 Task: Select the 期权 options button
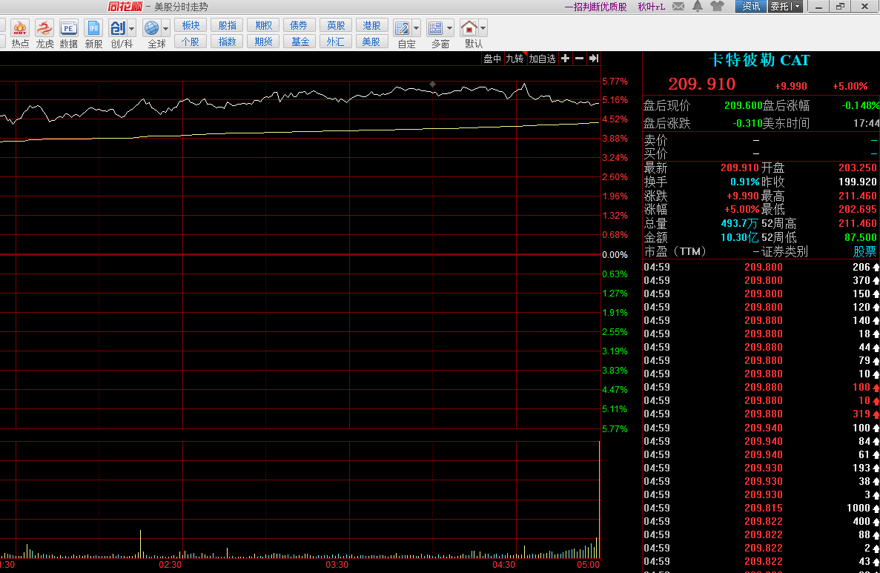click(263, 25)
